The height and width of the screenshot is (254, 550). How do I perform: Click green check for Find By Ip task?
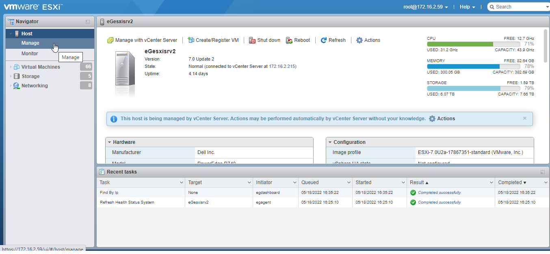(x=413, y=193)
